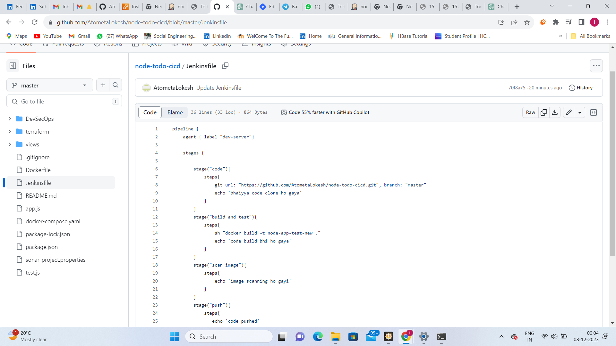Viewport: 616px width, 346px height.
Task: Open the file search magnifier icon
Action: [116, 85]
